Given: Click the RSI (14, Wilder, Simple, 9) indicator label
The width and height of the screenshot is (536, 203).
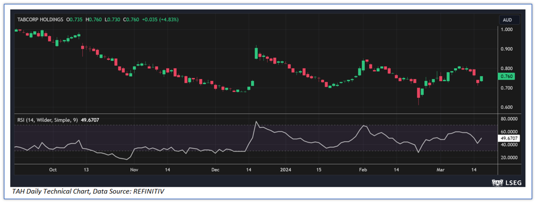Looking at the screenshot, I should coord(48,120).
